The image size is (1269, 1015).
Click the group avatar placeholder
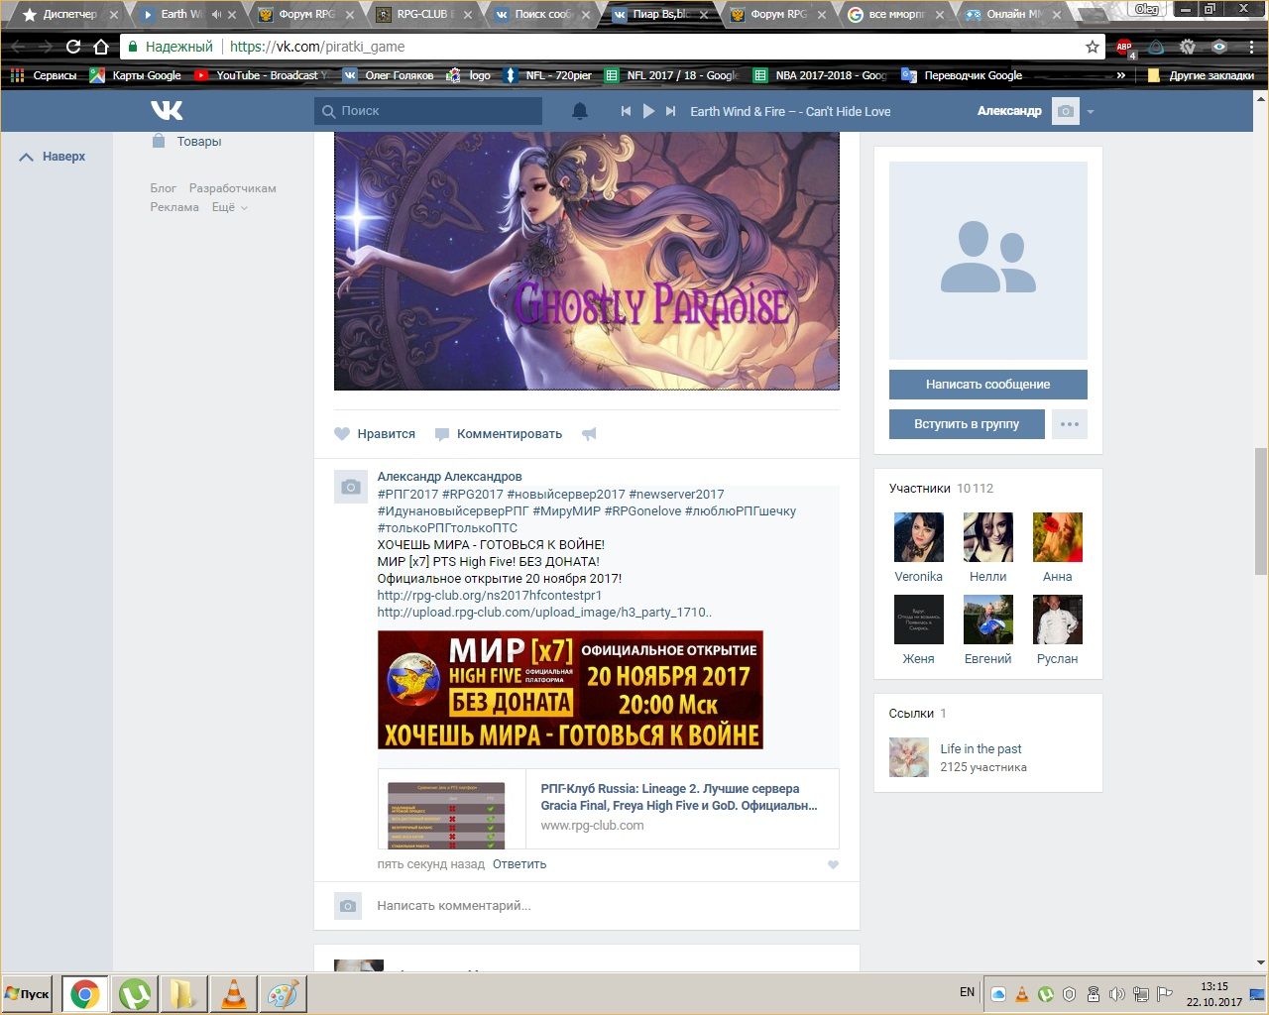tap(988, 261)
